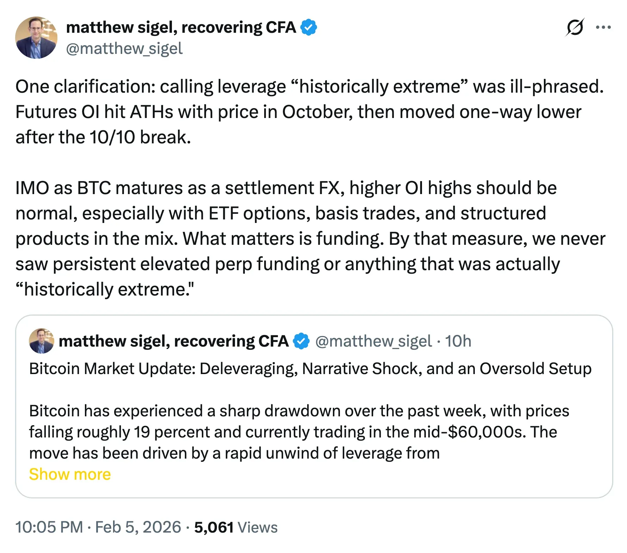Click the closing “historically extreme." line of the main tweet

pyautogui.click(x=105, y=289)
